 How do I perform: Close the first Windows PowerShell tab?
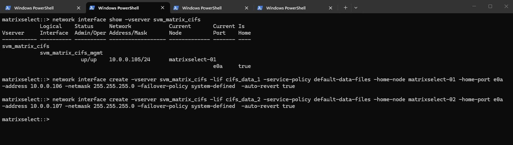79,8
